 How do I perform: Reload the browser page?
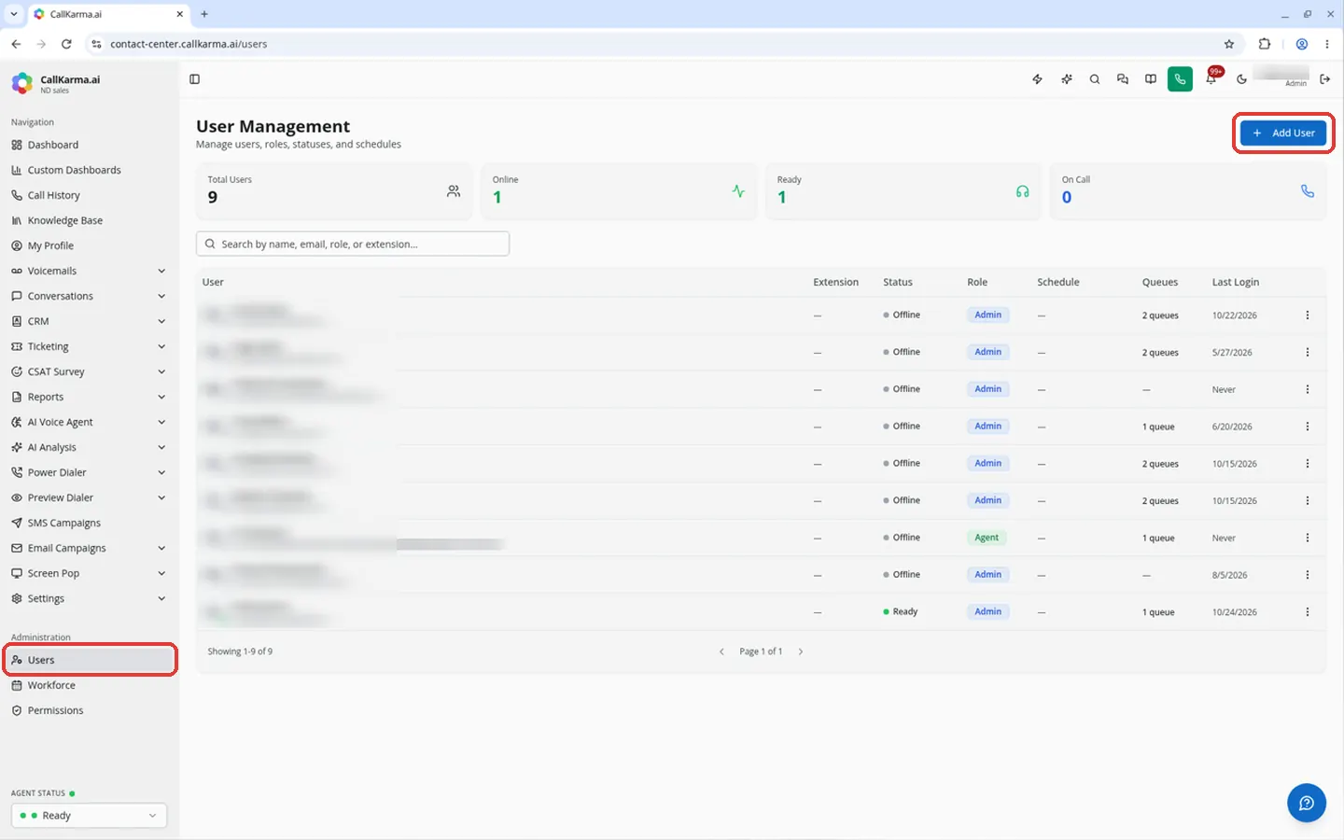66,44
